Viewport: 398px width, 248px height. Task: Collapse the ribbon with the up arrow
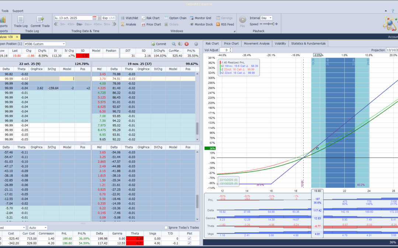pos(386,11)
